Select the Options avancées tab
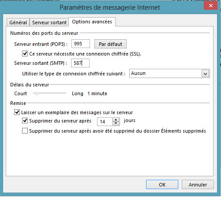221x197 pixels. [x=92, y=22]
